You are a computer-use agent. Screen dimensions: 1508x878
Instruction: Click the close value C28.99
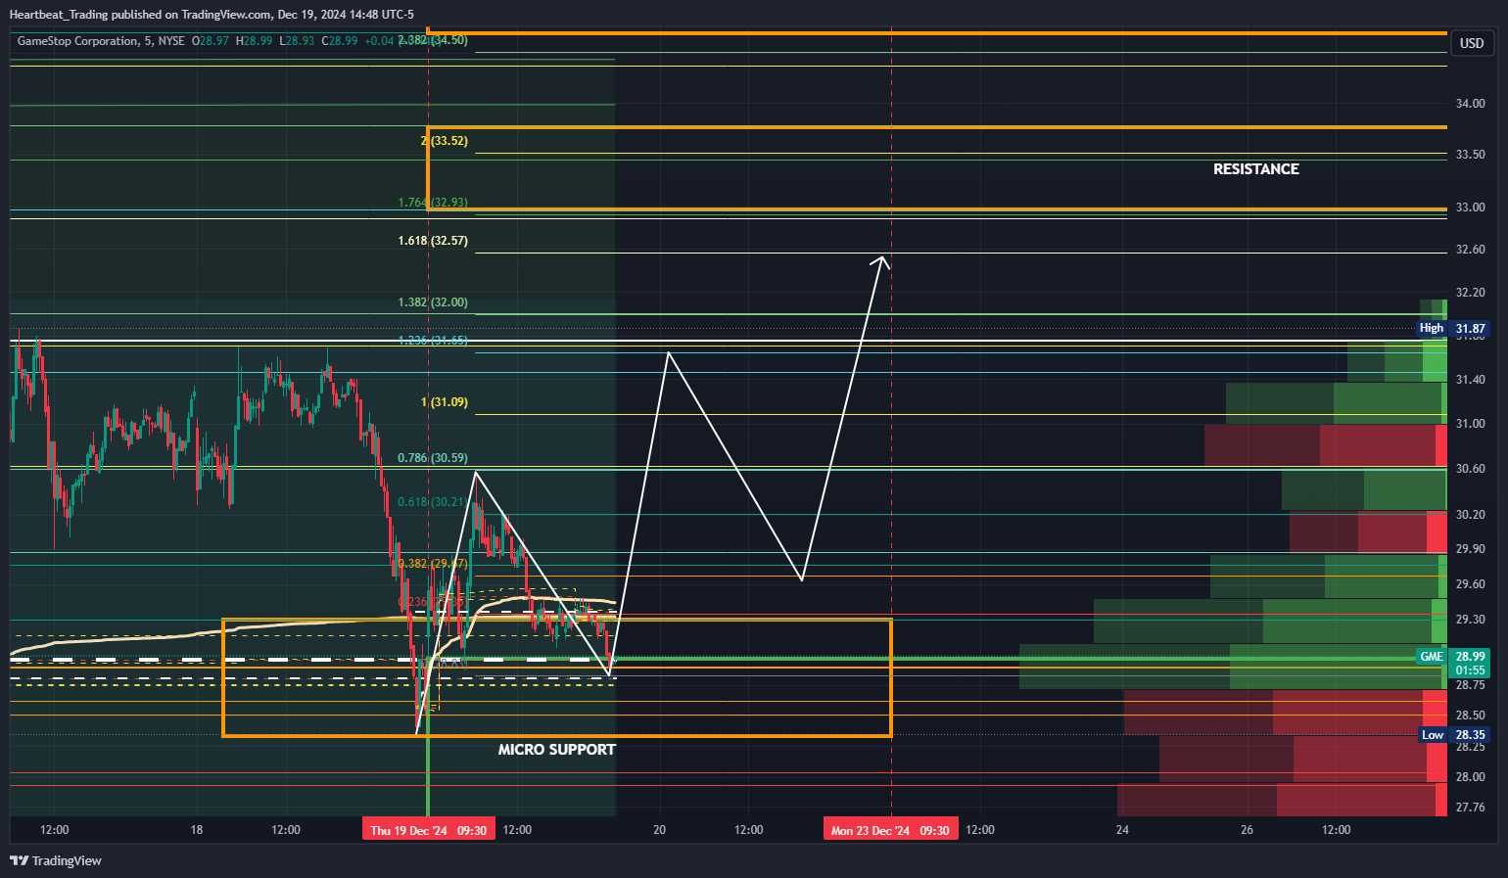pos(340,41)
